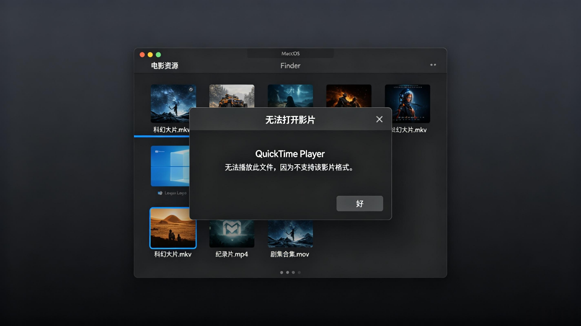Select the Windows desktop thumbnail
Screen dimensions: 581x326
click(x=170, y=166)
